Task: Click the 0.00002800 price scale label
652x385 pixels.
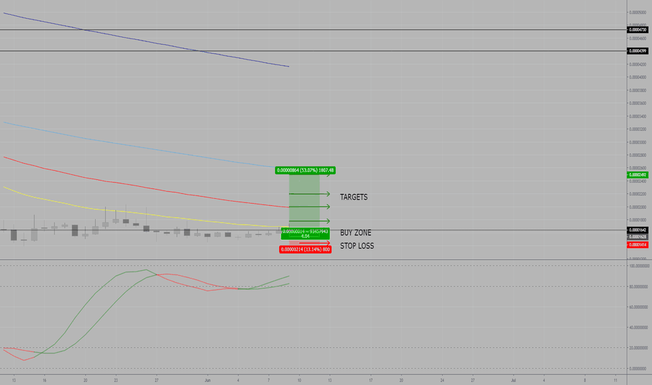Action: (x=637, y=155)
